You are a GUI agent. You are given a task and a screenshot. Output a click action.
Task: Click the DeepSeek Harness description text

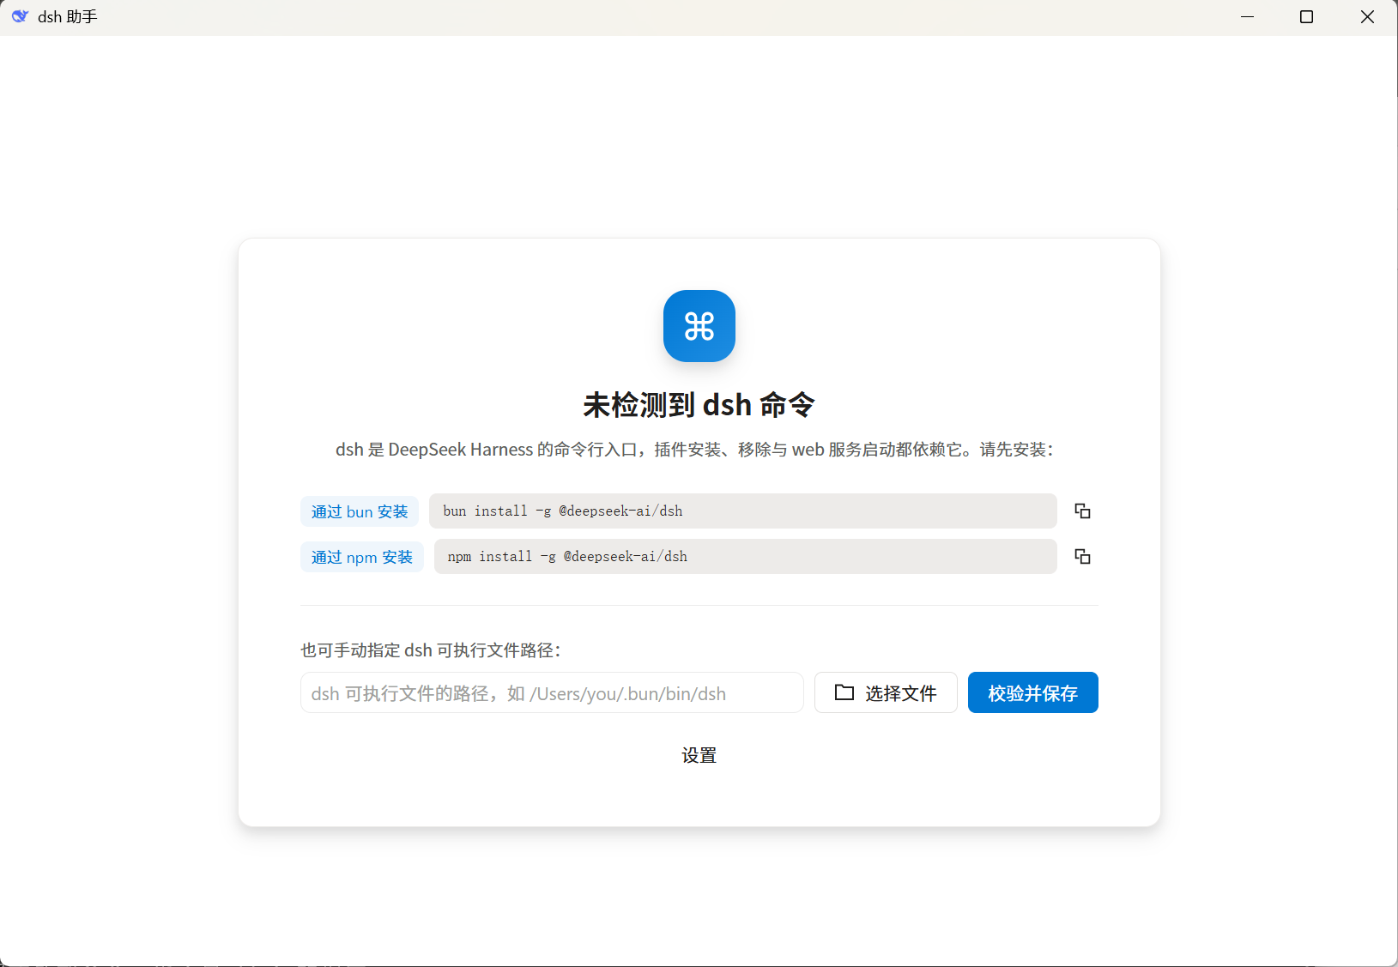coord(694,450)
